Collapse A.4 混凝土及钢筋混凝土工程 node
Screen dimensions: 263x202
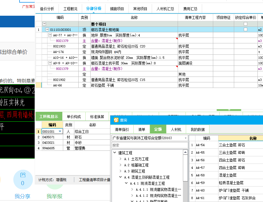120,177
